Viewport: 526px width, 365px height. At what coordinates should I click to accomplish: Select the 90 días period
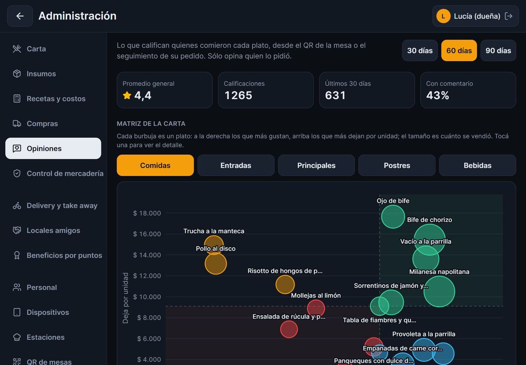(498, 50)
